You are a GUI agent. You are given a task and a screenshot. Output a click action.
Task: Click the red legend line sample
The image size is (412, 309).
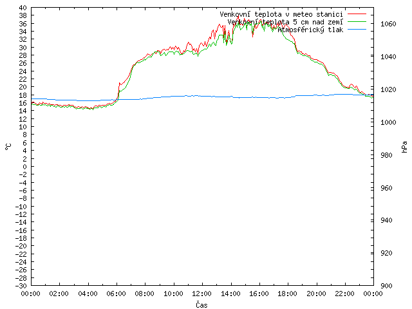pos(357,14)
